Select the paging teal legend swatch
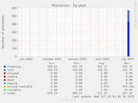 click(x=5, y=83)
